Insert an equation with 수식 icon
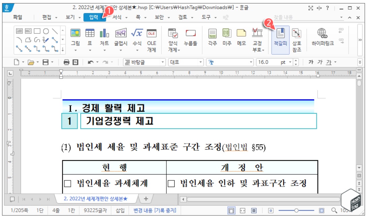This screenshot has height=217, width=366. click(137, 33)
